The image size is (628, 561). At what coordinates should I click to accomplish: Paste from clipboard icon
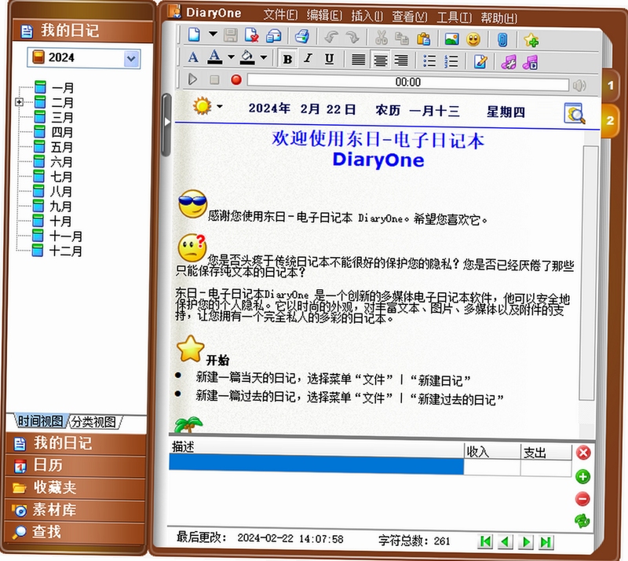(x=423, y=39)
